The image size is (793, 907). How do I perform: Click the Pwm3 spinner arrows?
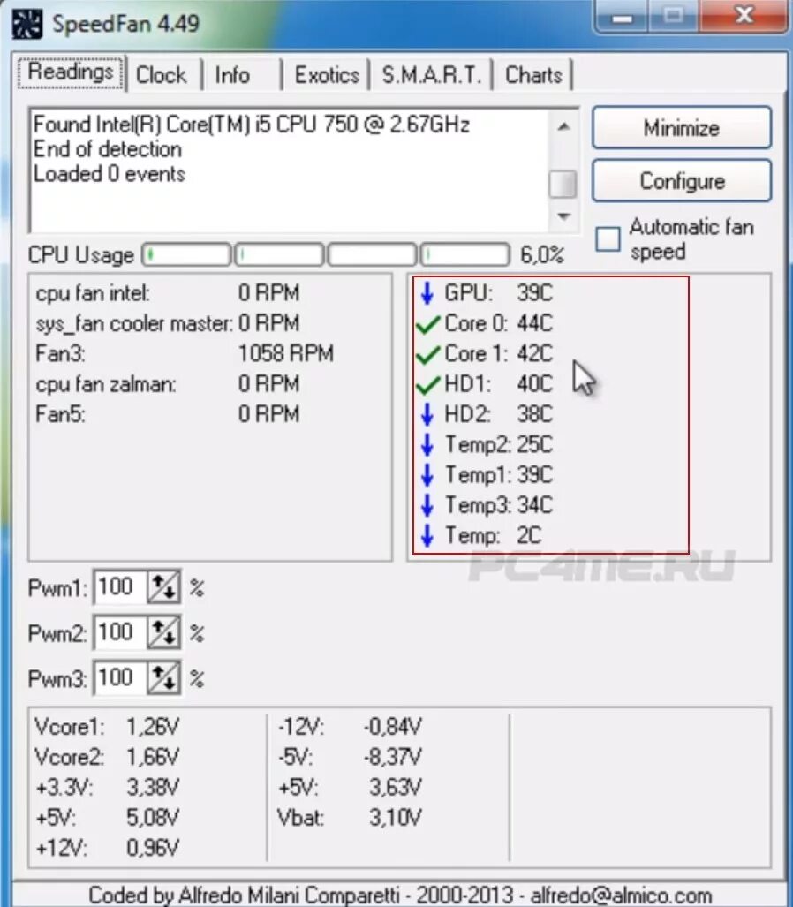[163, 678]
